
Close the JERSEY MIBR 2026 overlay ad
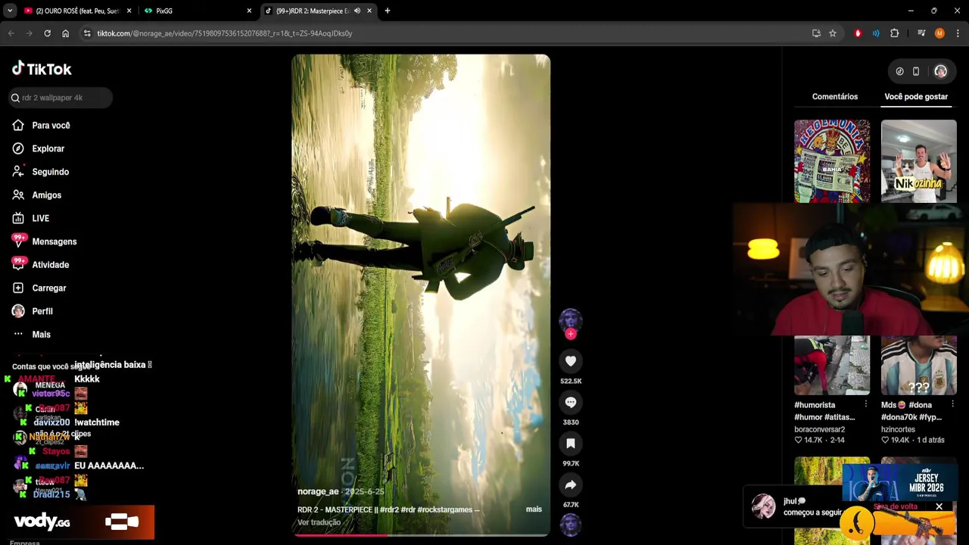(x=939, y=506)
